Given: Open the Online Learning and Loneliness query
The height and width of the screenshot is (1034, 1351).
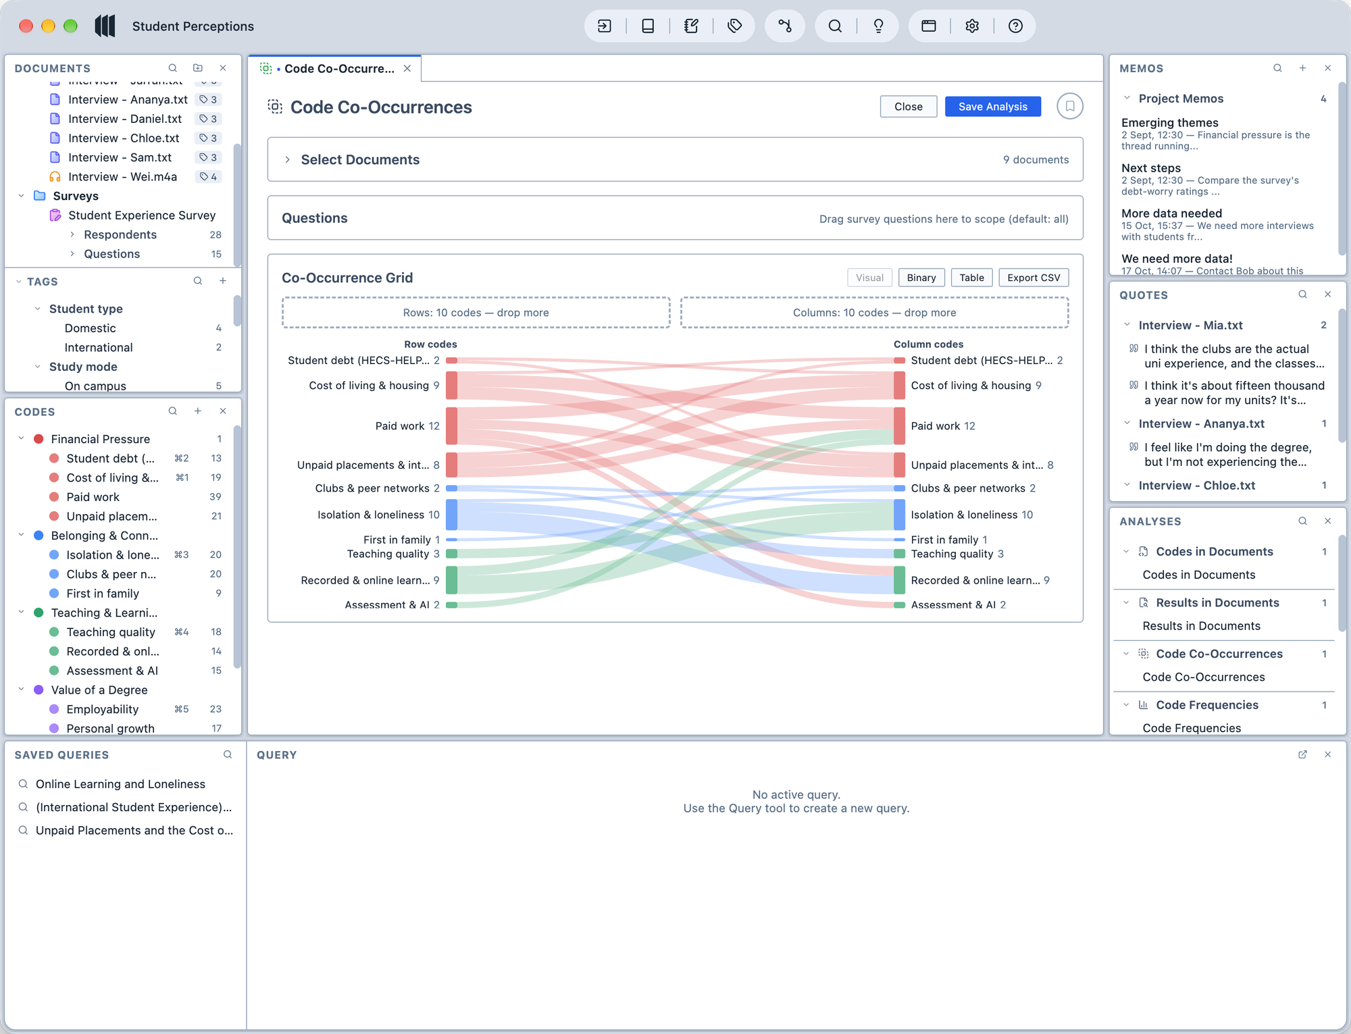Looking at the screenshot, I should click(120, 784).
